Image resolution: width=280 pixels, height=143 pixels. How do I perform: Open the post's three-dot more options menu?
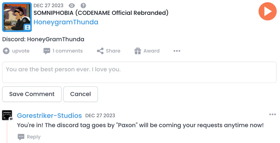click(177, 51)
